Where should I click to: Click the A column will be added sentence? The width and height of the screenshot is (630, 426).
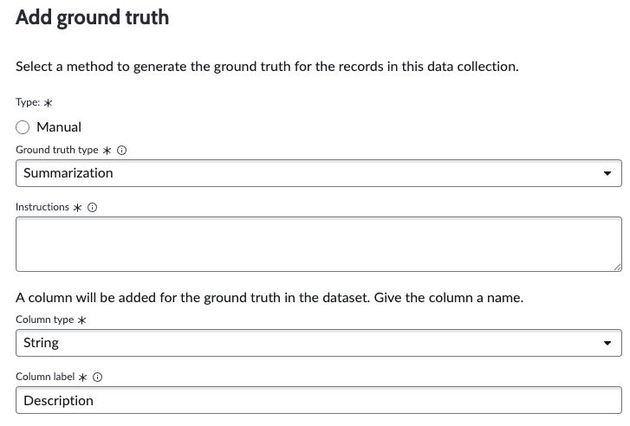(270, 298)
